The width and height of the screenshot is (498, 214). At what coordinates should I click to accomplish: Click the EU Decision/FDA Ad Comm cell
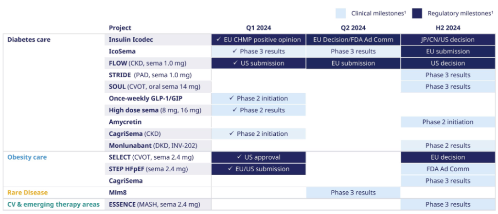click(x=353, y=40)
